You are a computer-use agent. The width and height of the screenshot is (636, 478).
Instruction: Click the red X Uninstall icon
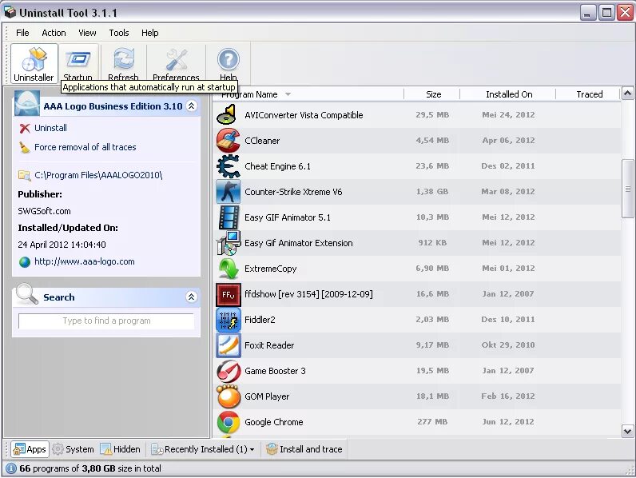pyautogui.click(x=24, y=128)
